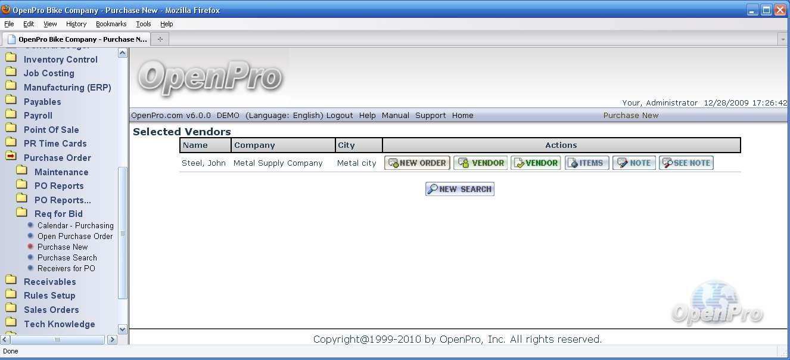Select Purchase Search in sidebar
This screenshot has width=790, height=360.
(x=67, y=257)
